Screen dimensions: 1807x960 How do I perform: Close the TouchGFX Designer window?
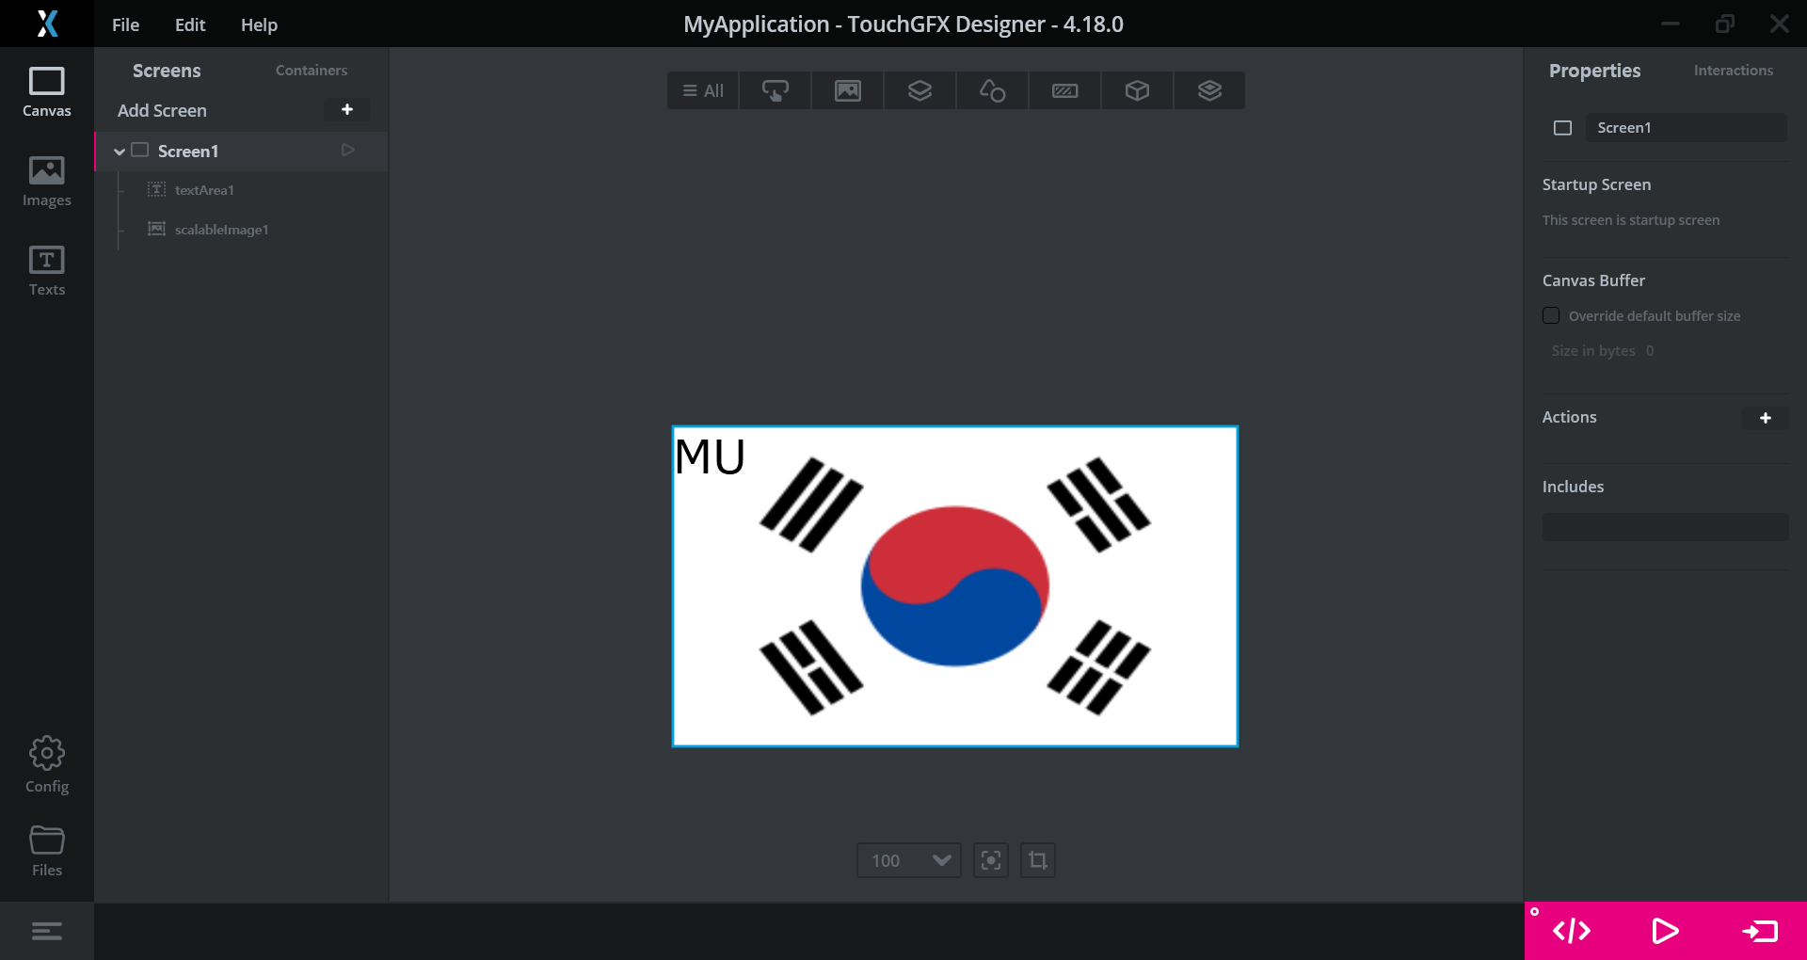tap(1779, 24)
